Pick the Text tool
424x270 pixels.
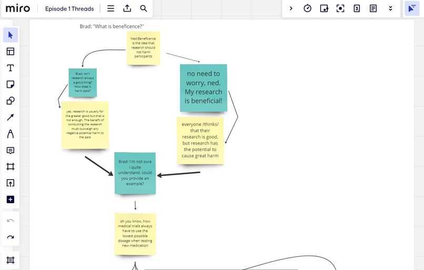(11, 68)
